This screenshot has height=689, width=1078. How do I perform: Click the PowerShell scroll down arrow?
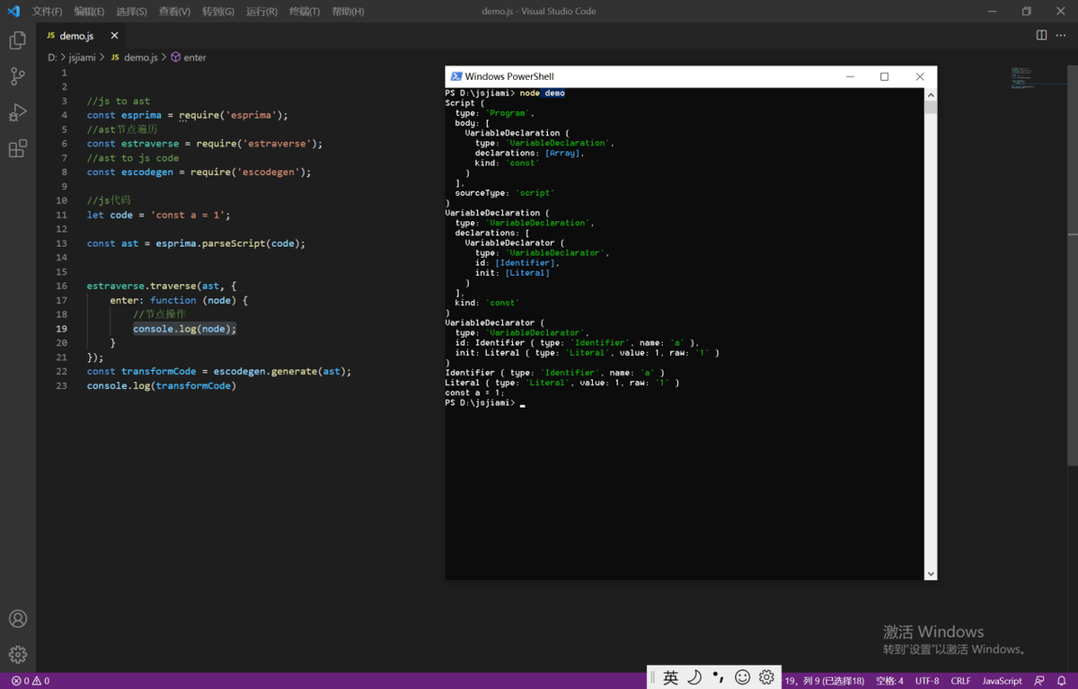click(931, 573)
